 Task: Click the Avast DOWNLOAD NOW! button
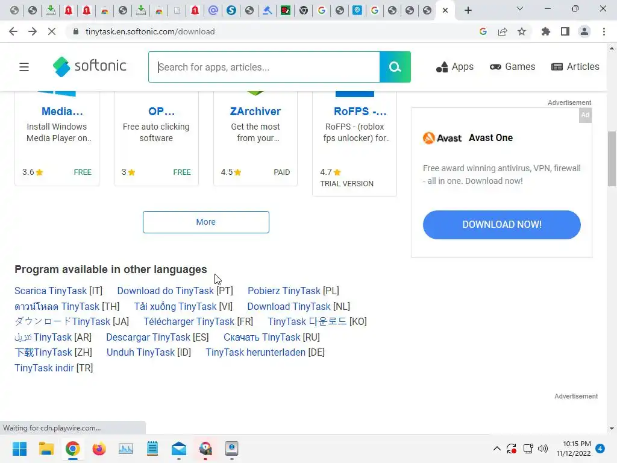coord(502,225)
